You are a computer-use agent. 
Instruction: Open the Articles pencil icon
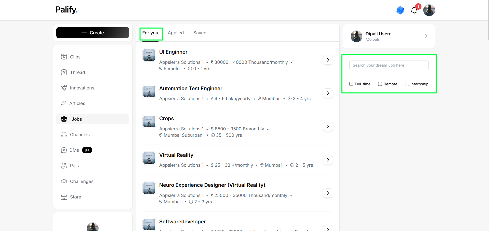point(64,103)
